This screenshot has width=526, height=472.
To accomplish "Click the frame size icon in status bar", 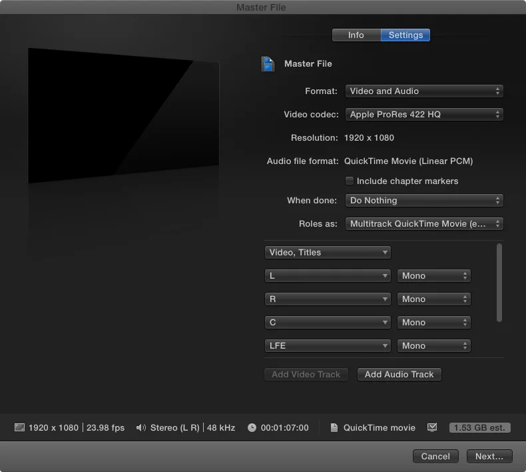I will point(19,427).
